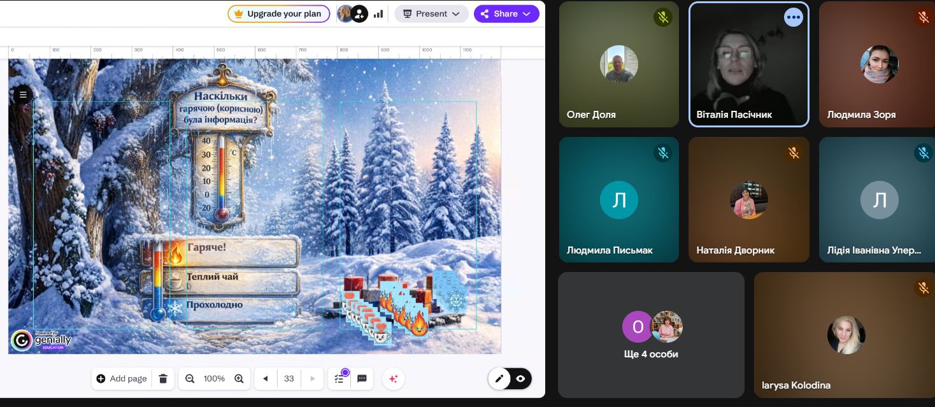Open more options on Віталія Пасічник tile

click(793, 17)
